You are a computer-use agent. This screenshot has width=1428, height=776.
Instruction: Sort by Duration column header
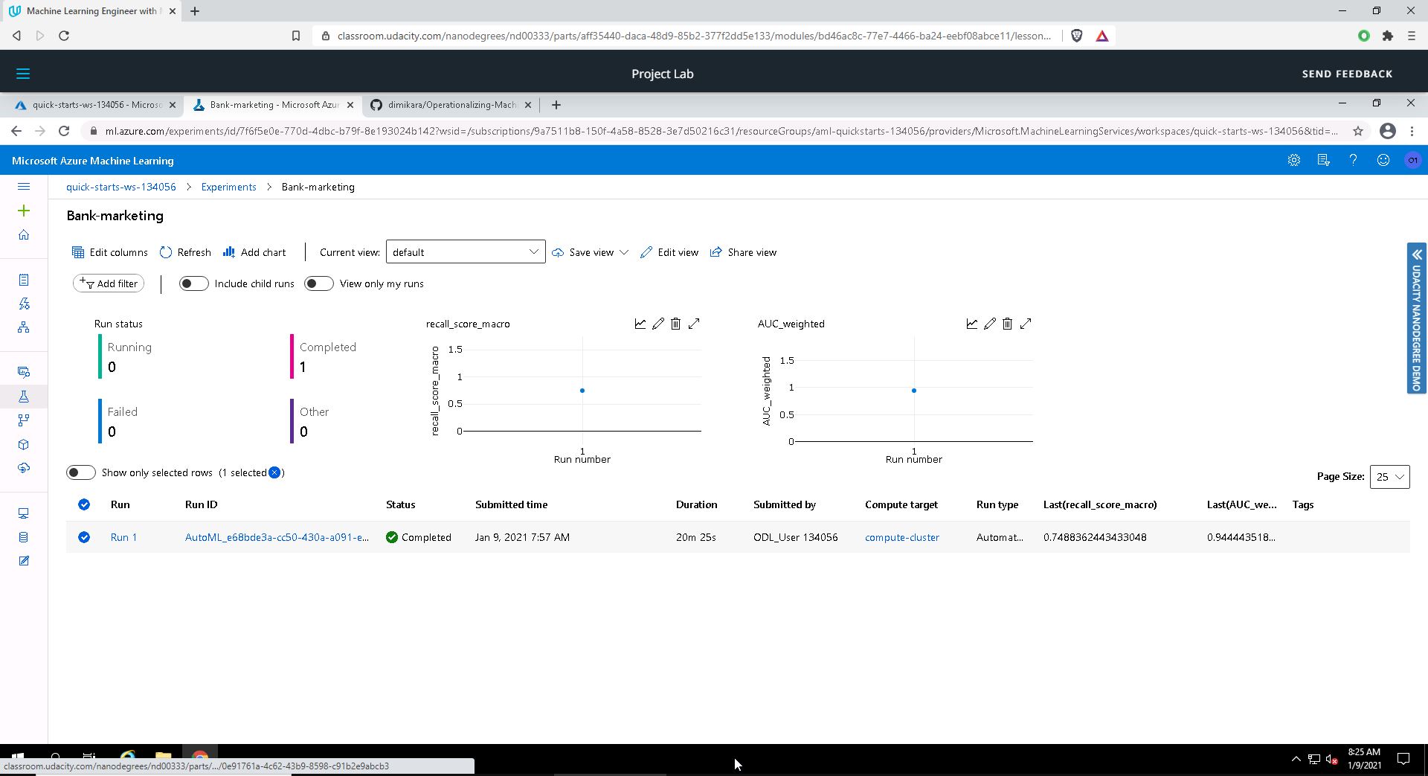click(x=696, y=504)
